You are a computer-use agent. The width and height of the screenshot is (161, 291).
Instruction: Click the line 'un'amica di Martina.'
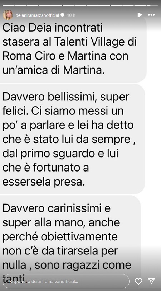pos(53,70)
